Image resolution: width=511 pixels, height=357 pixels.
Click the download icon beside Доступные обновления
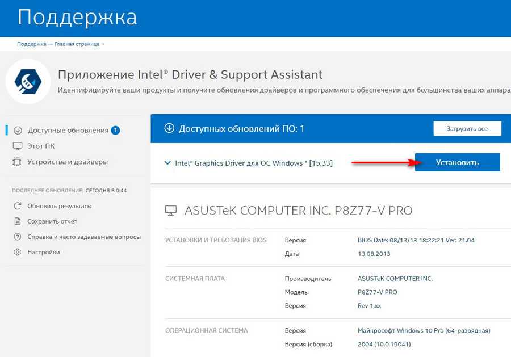pyautogui.click(x=18, y=131)
